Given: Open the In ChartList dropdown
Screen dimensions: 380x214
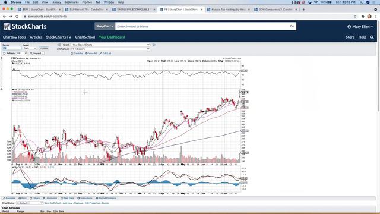Looking at the screenshot, I should point(110,49).
